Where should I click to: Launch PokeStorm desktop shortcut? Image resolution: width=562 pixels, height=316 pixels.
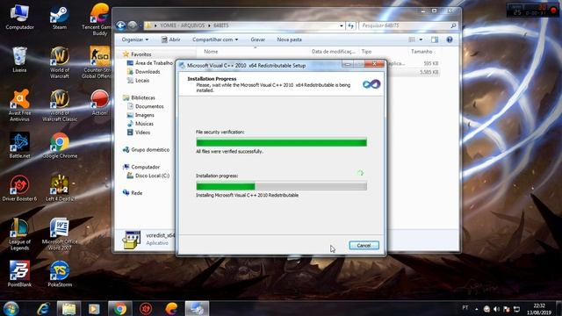pos(60,274)
